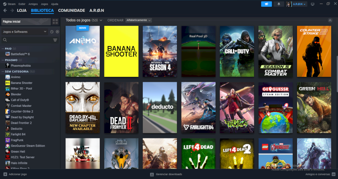Open the notifications bell
The width and height of the screenshot is (338, 179).
(x=279, y=4)
